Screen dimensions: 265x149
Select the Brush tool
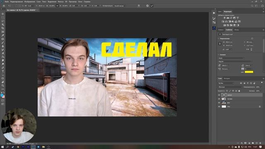point(3,42)
